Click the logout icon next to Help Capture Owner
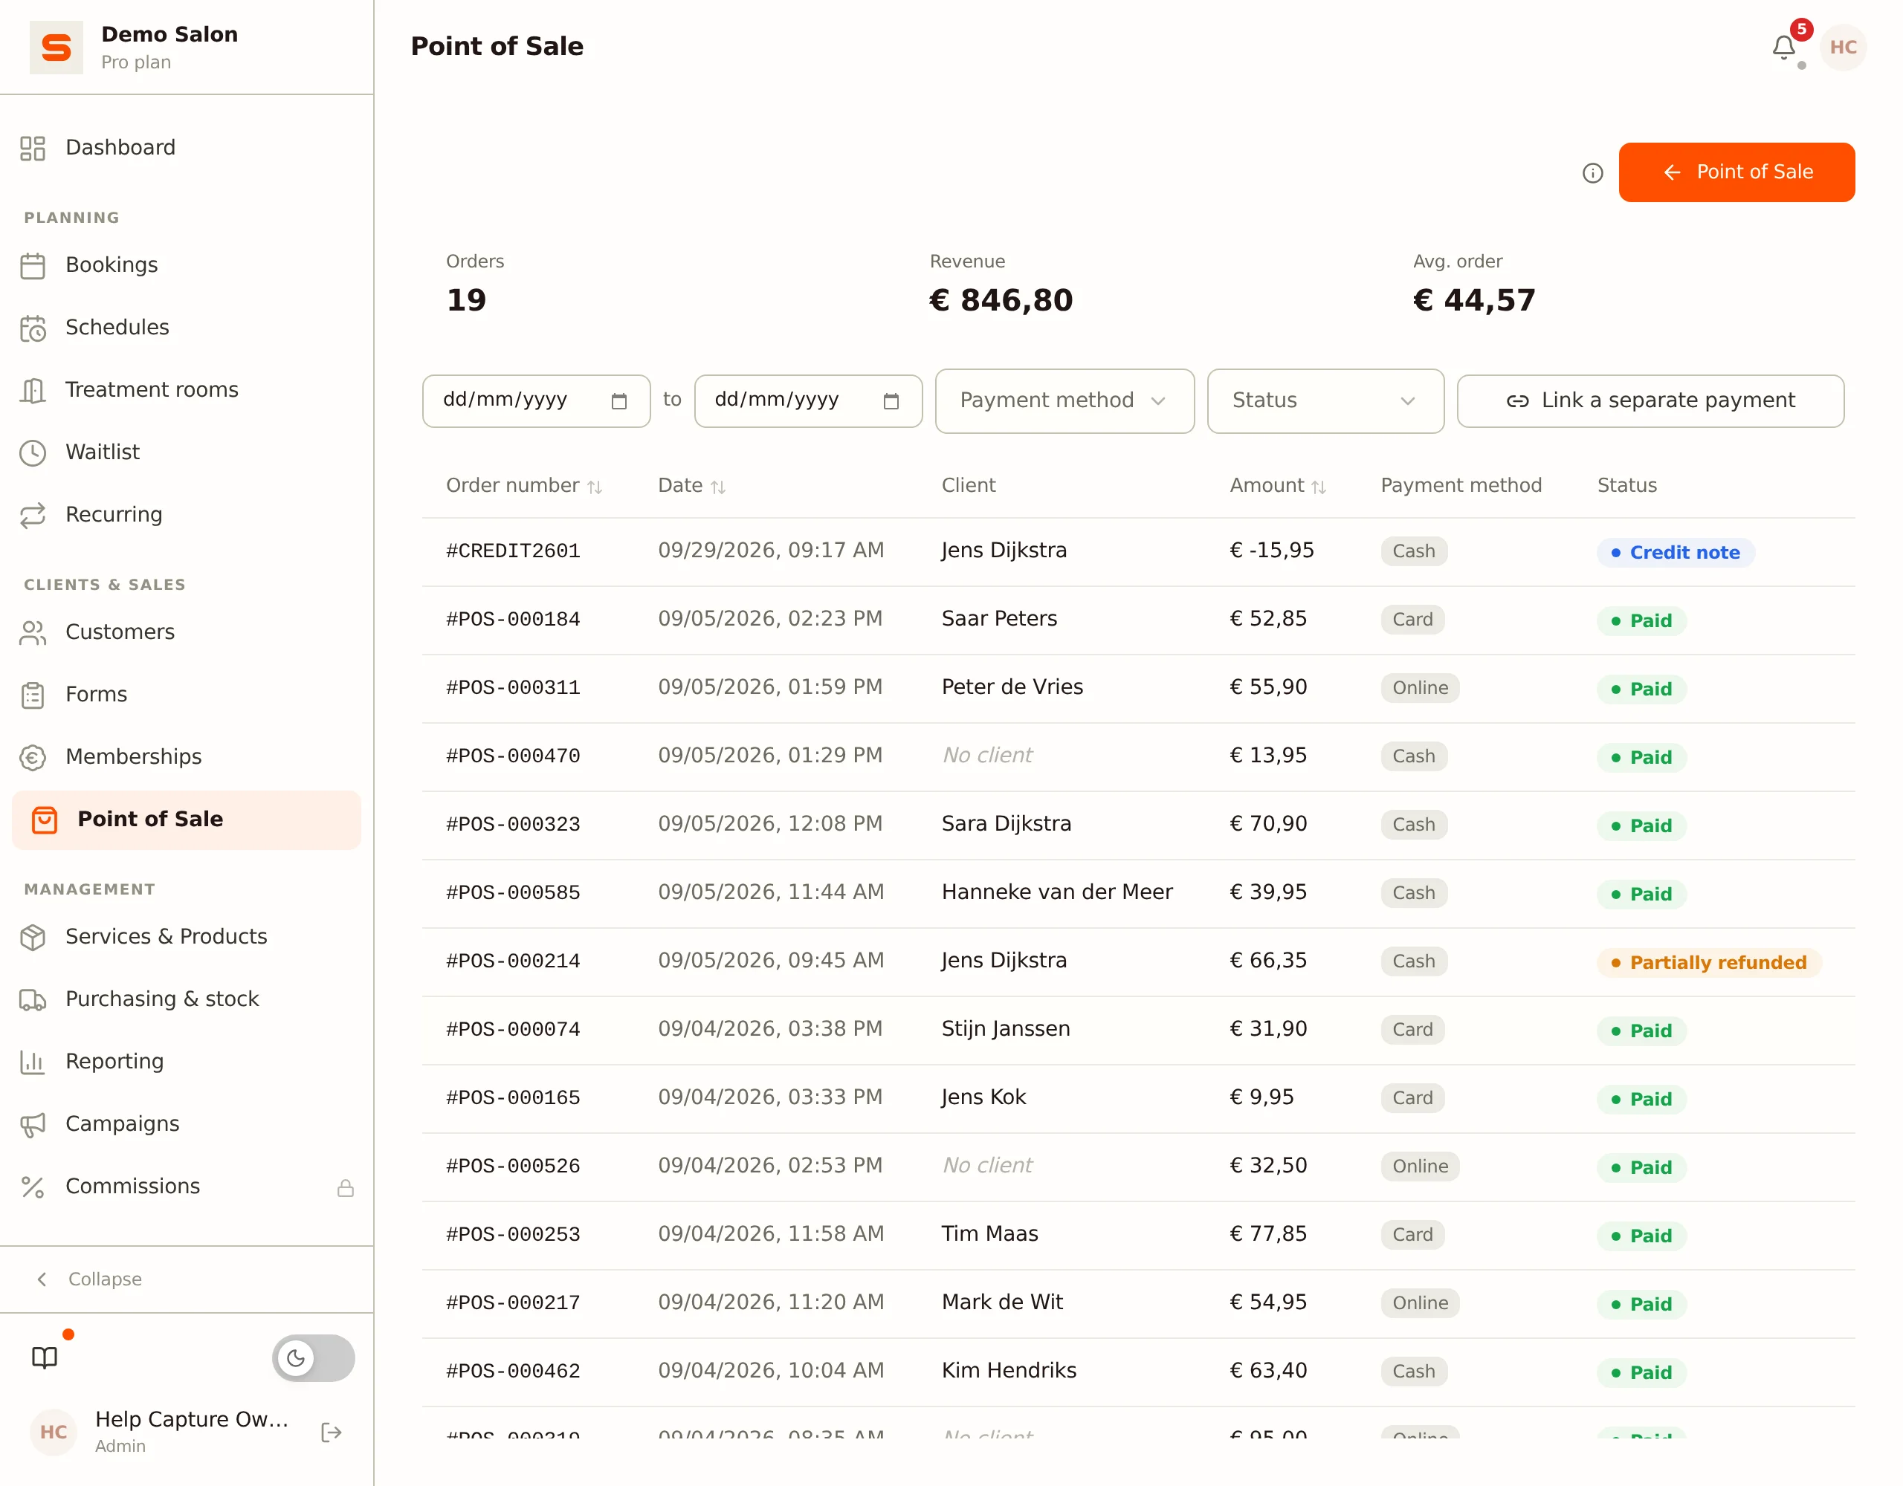This screenshot has height=1486, width=1903. (x=331, y=1432)
